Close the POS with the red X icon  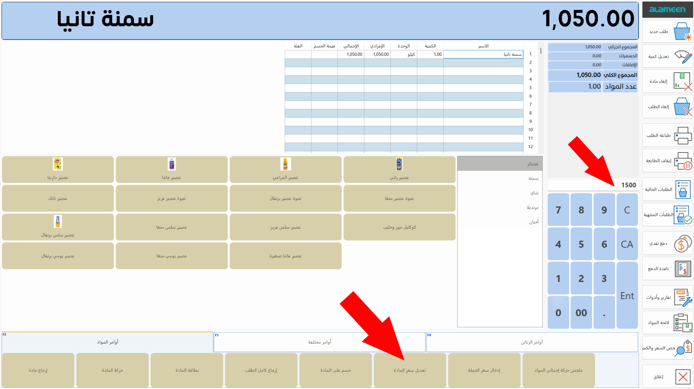(x=682, y=377)
